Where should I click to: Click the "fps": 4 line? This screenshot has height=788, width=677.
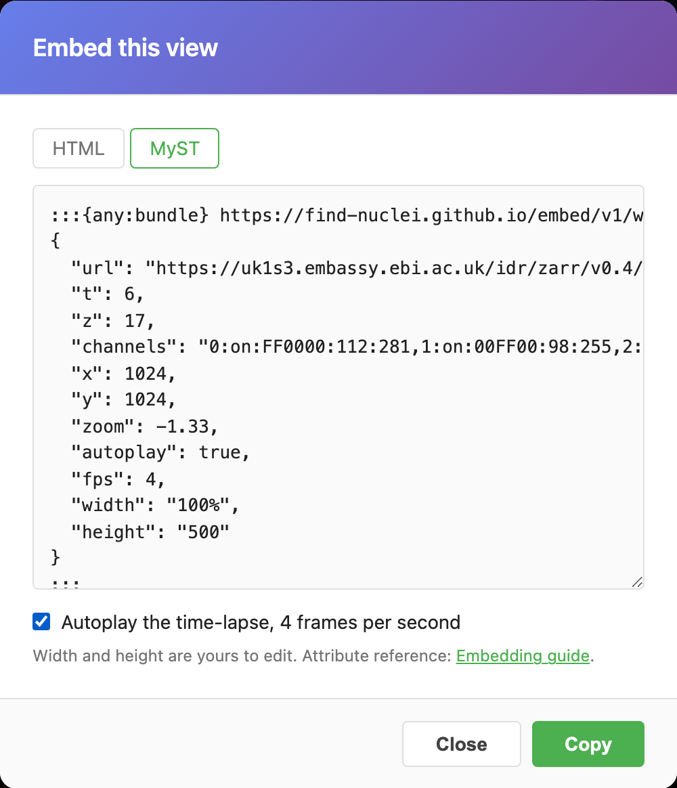pos(118,479)
